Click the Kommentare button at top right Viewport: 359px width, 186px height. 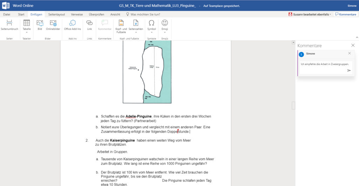pos(345,14)
